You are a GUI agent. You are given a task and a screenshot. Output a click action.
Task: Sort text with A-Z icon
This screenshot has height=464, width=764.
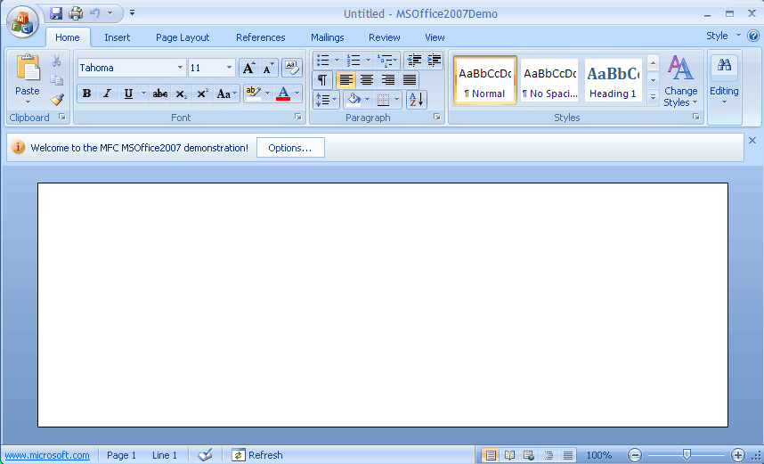417,100
